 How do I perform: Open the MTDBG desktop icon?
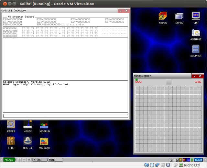click(163, 16)
